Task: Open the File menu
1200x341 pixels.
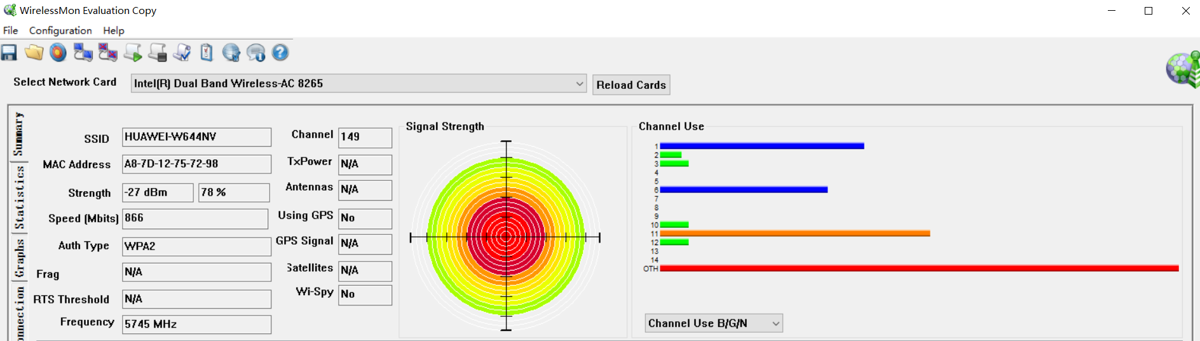Action: 11,30
